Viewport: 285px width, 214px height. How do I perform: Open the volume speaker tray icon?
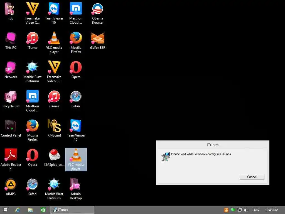[x=246, y=210]
